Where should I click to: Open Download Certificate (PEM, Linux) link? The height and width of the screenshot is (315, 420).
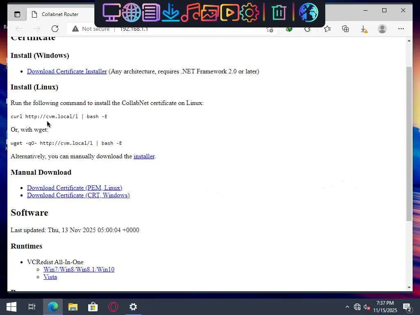(75, 188)
